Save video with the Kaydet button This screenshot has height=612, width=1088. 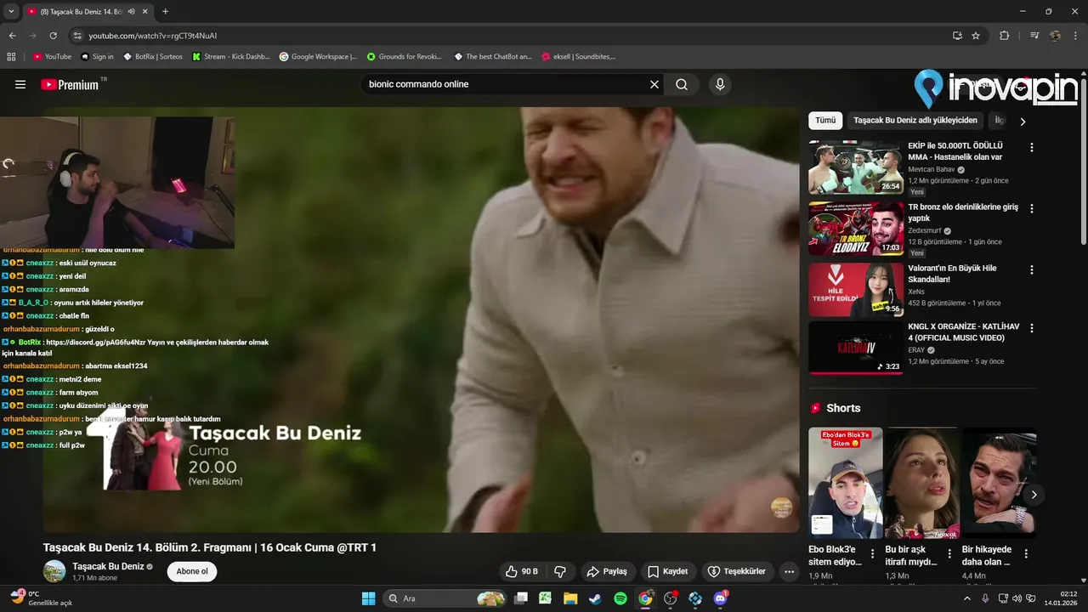pyautogui.click(x=667, y=571)
